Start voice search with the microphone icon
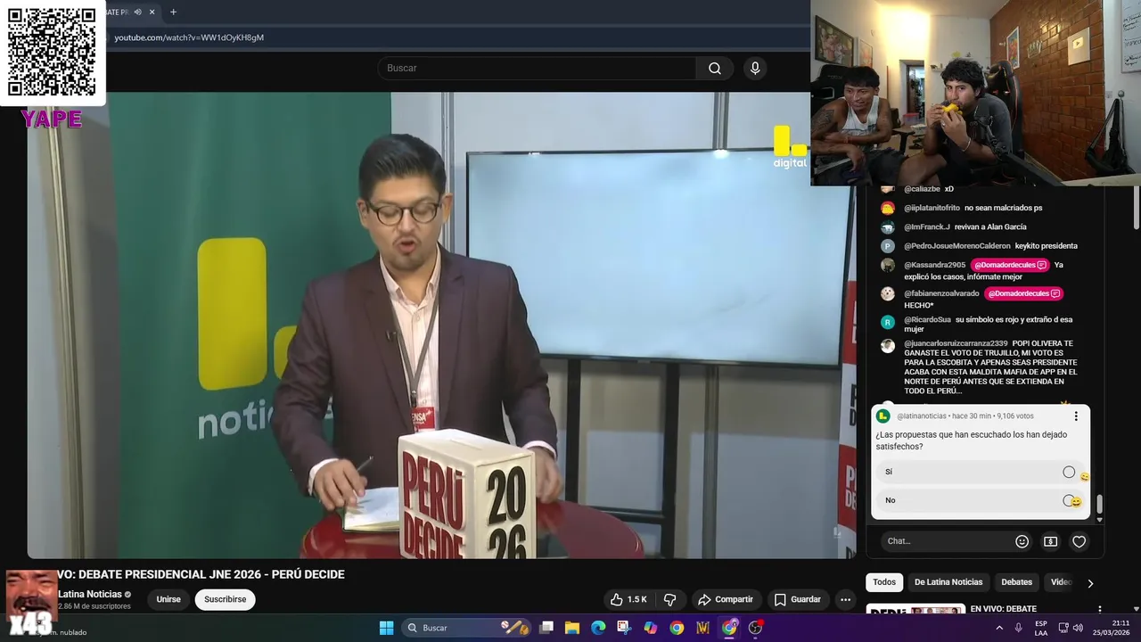The width and height of the screenshot is (1141, 642). pos(755,69)
